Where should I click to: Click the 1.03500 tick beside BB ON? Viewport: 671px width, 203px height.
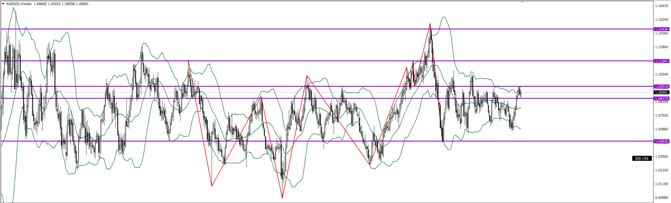(x=662, y=157)
